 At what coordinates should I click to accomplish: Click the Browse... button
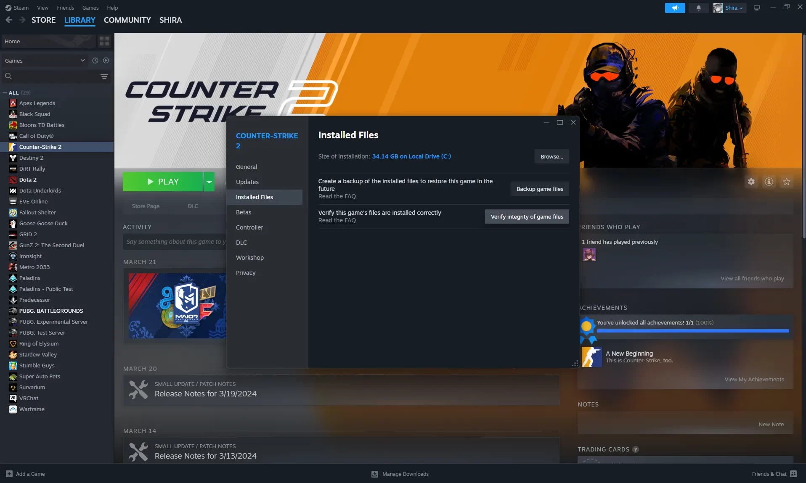(x=551, y=156)
